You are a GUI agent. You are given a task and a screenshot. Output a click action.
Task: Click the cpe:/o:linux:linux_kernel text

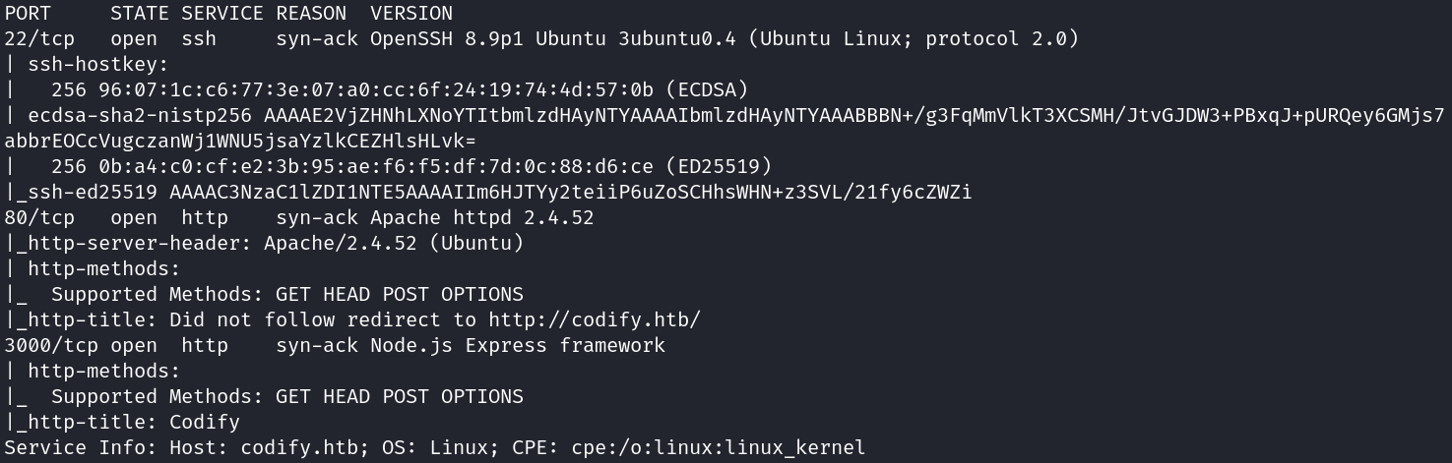pyautogui.click(x=718, y=448)
